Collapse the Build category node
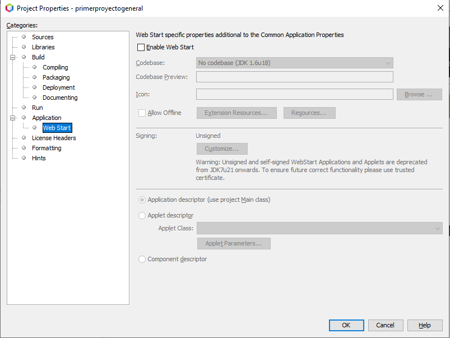The height and width of the screenshot is (338, 450). pos(13,57)
